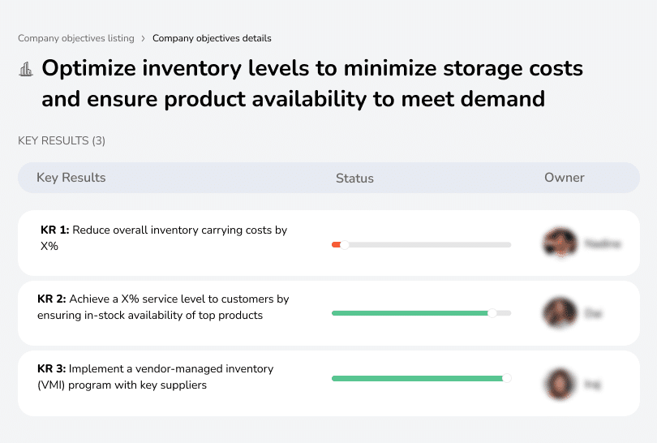Click the breadcrumb chevron separator
The width and height of the screenshot is (657, 443).
[143, 38]
